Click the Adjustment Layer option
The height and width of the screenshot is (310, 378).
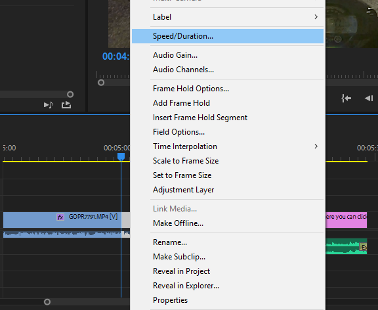(x=228, y=190)
